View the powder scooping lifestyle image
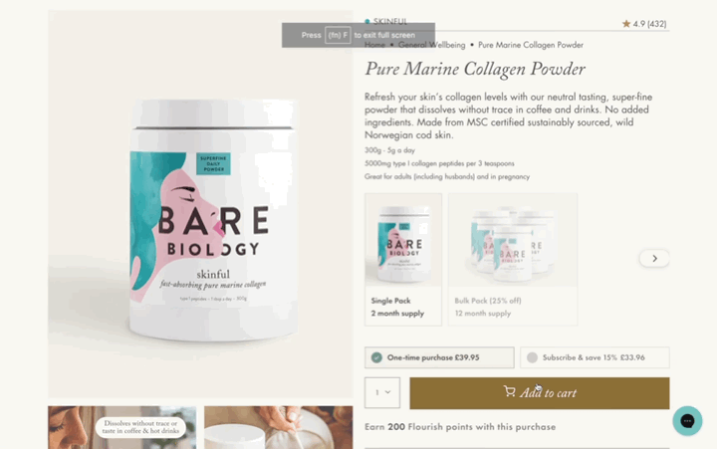Screen dimensions: 717x449 point(279,427)
